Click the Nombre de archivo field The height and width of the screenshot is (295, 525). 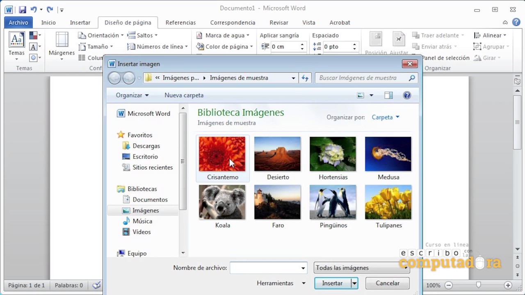click(269, 268)
